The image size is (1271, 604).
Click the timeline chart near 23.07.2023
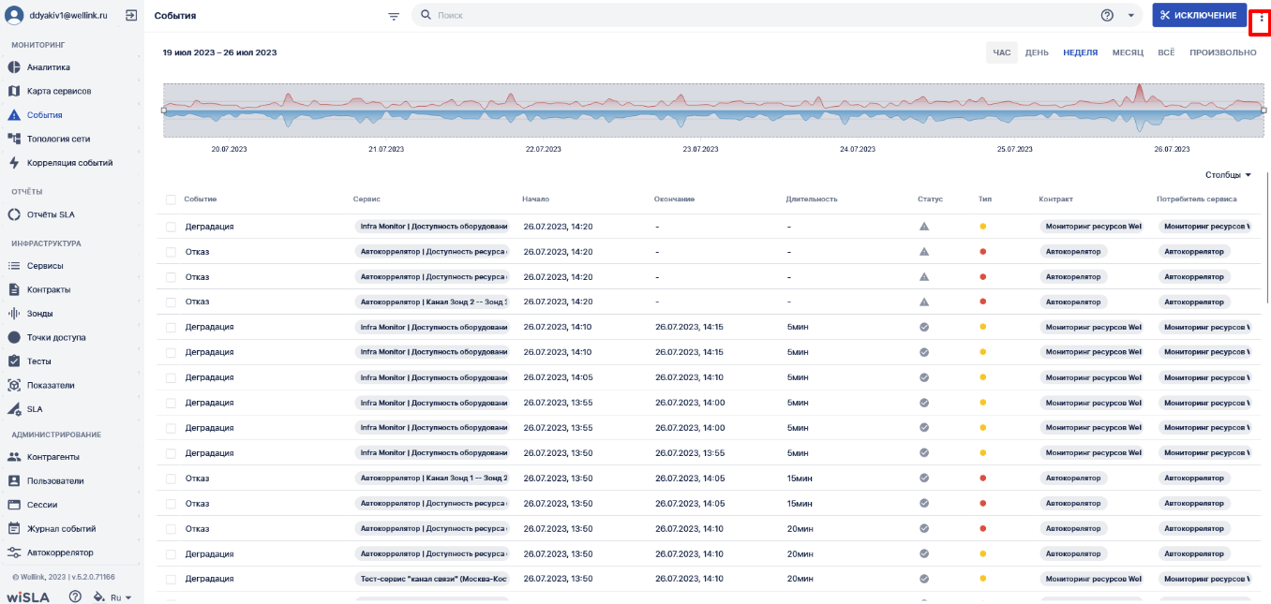(x=699, y=110)
